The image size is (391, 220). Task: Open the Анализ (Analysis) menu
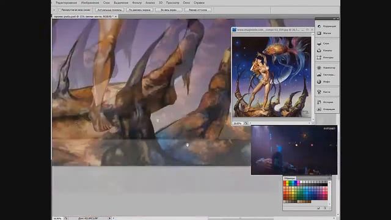coord(150,2)
